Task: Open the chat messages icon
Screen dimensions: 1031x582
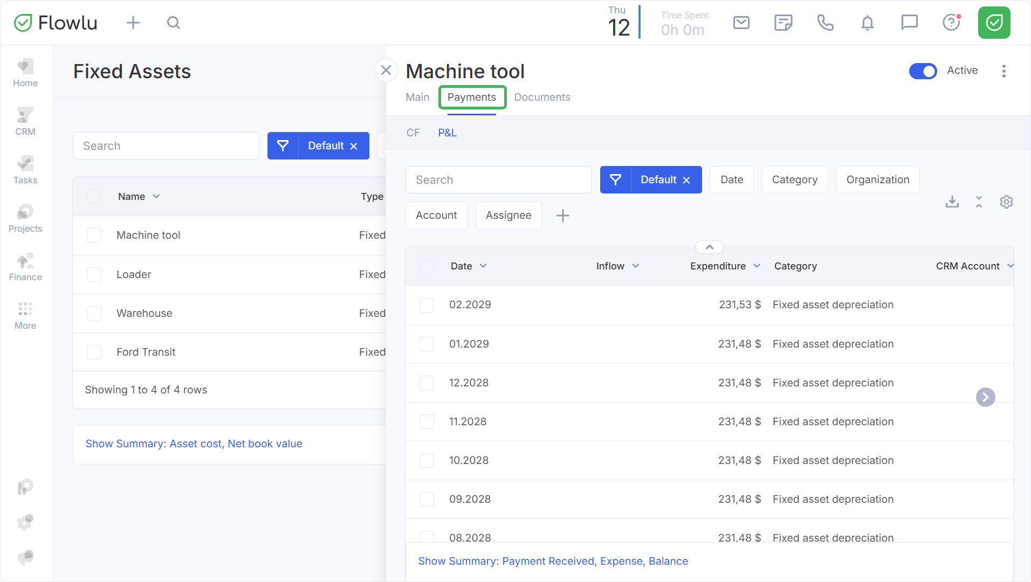Action: pyautogui.click(x=909, y=23)
